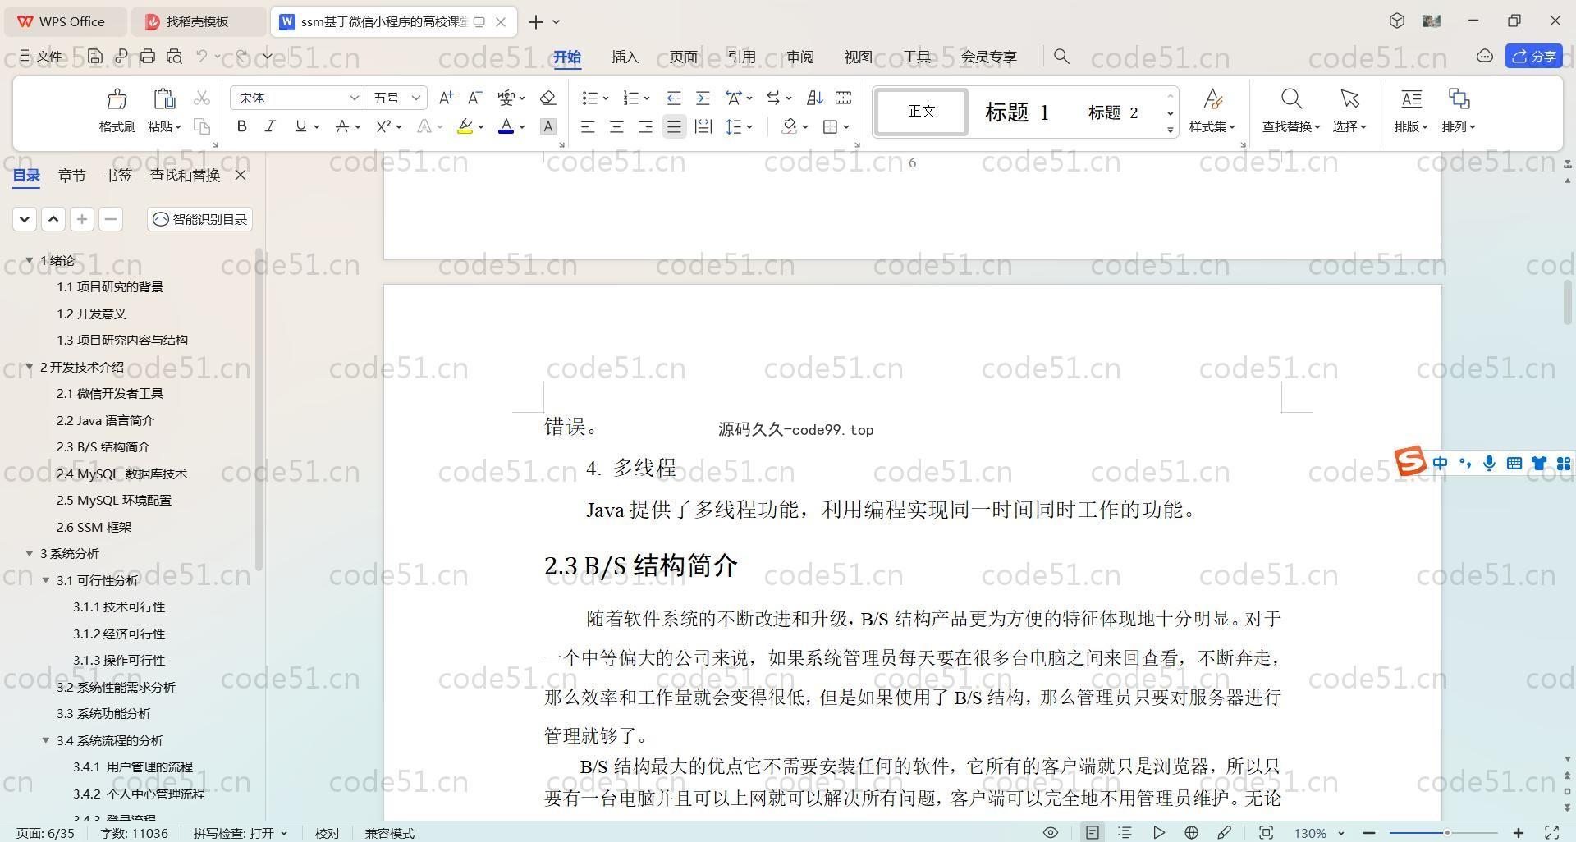Click the new tab plus button
The height and width of the screenshot is (842, 1576).
(535, 22)
